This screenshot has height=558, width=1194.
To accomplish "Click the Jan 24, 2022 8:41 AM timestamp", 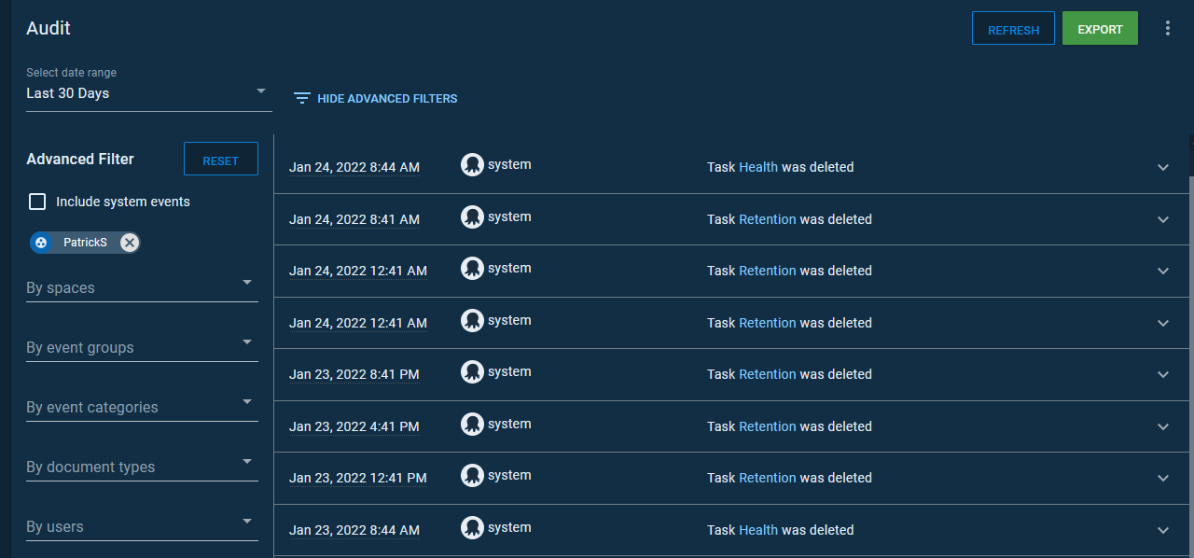I will (x=354, y=219).
